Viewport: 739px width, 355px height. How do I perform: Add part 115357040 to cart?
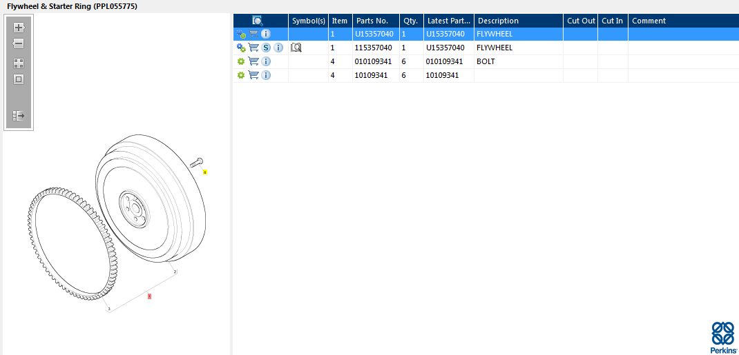pos(253,48)
